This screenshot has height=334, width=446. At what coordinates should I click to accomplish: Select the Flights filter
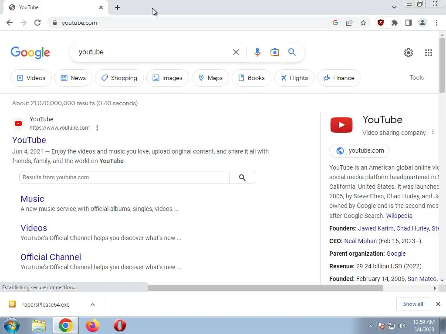(x=294, y=78)
